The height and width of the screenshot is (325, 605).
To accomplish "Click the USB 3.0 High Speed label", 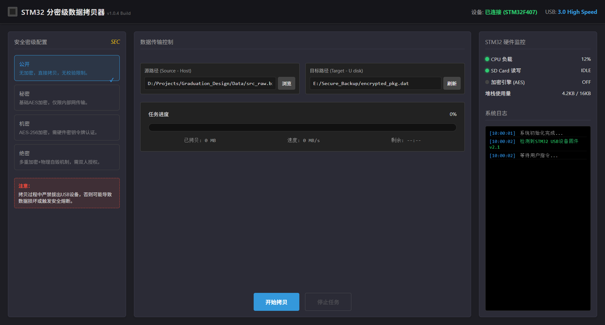I will (x=577, y=12).
